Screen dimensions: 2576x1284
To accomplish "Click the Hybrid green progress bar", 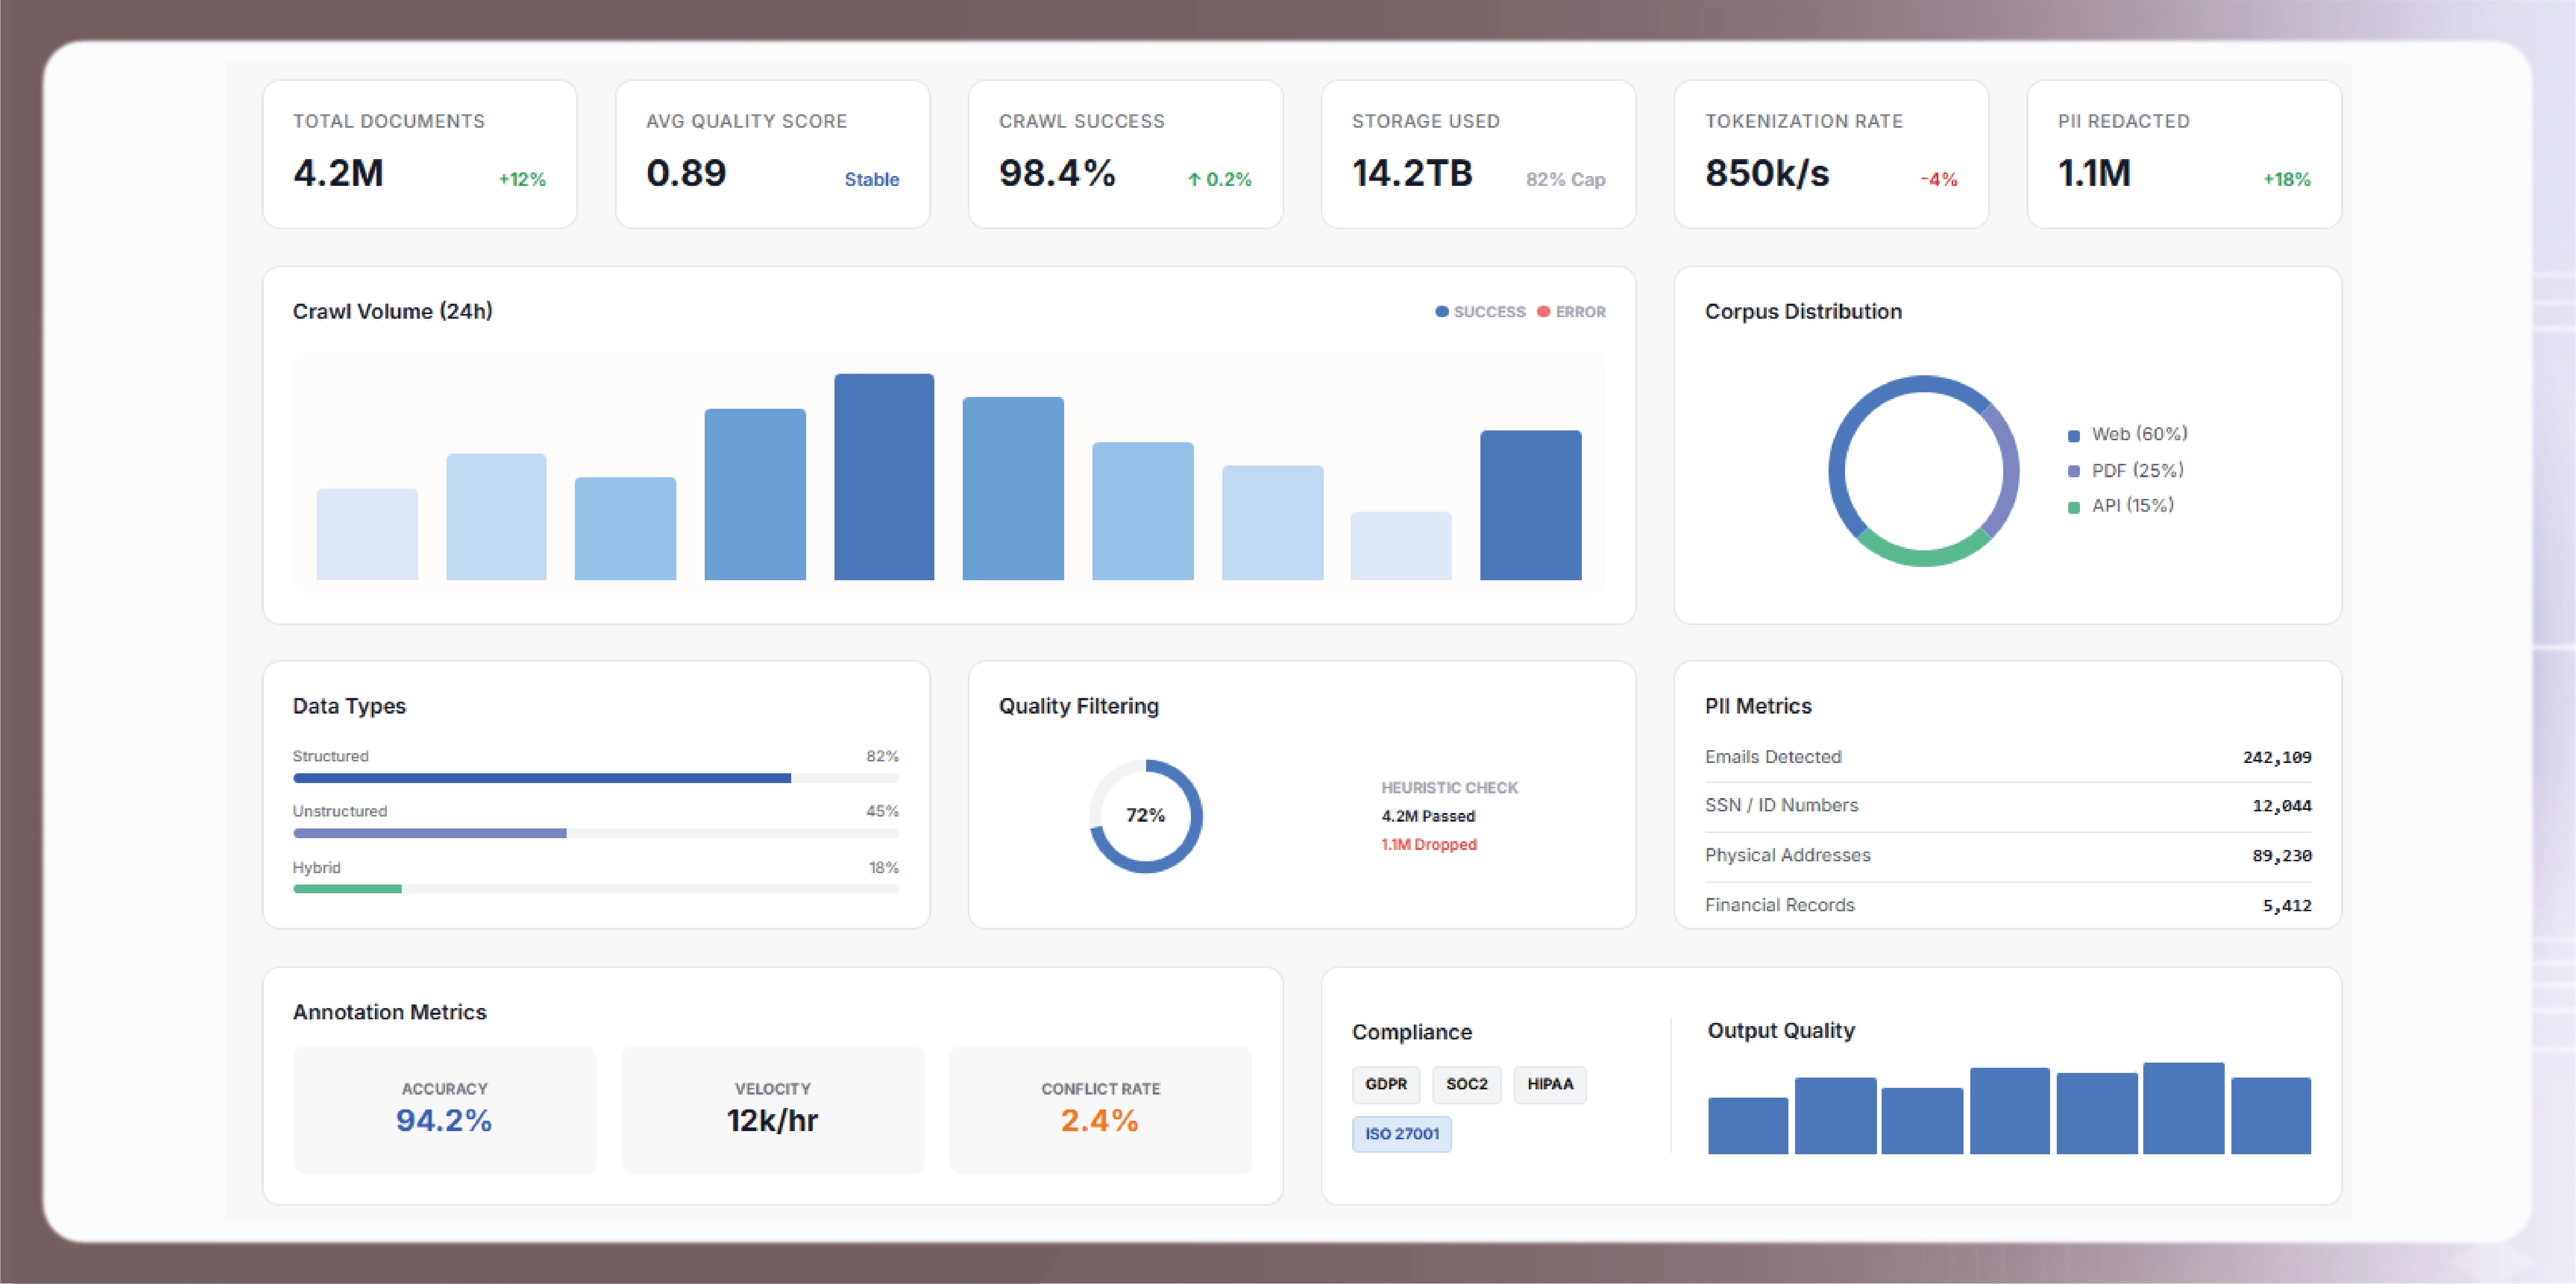I will pos(347,888).
